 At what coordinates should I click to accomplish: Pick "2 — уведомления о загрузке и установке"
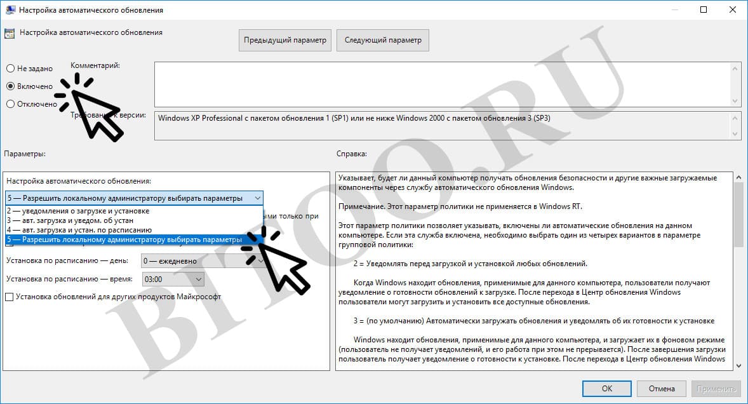(78, 211)
